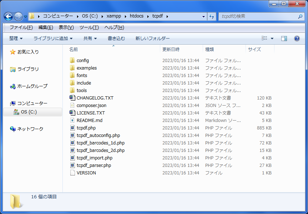This screenshot has width=308, height=214.
Task: Open the address bar history dropdown
Action: pyautogui.click(x=204, y=16)
